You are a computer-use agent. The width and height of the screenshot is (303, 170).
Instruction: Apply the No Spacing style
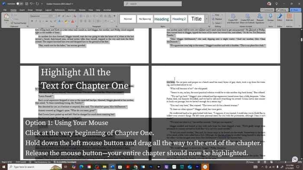[145, 19]
